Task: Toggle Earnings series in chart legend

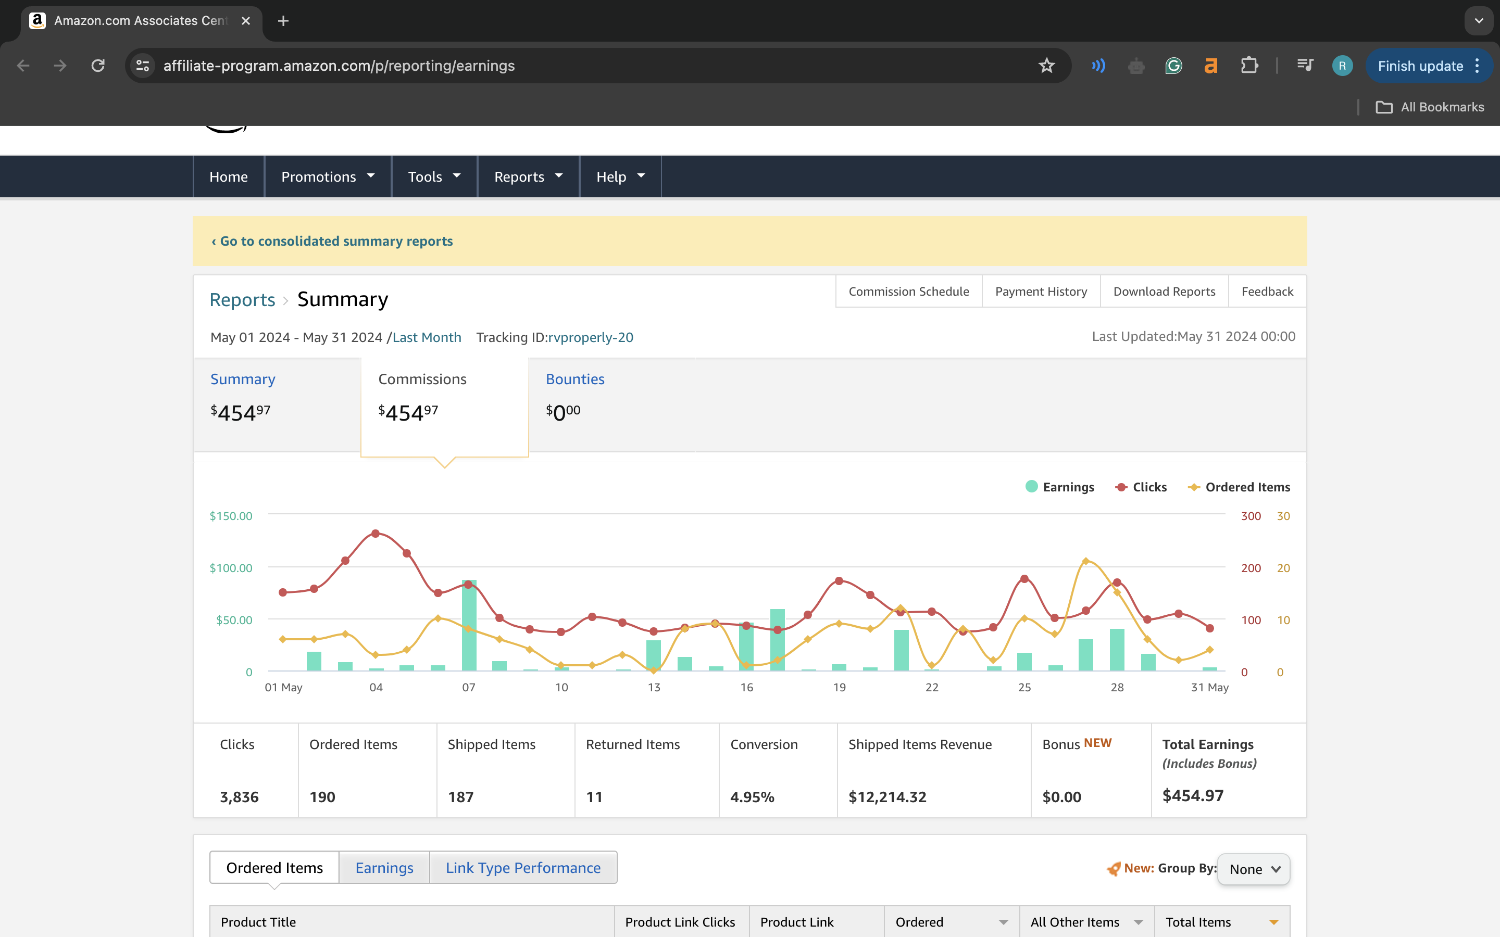Action: [1060, 487]
